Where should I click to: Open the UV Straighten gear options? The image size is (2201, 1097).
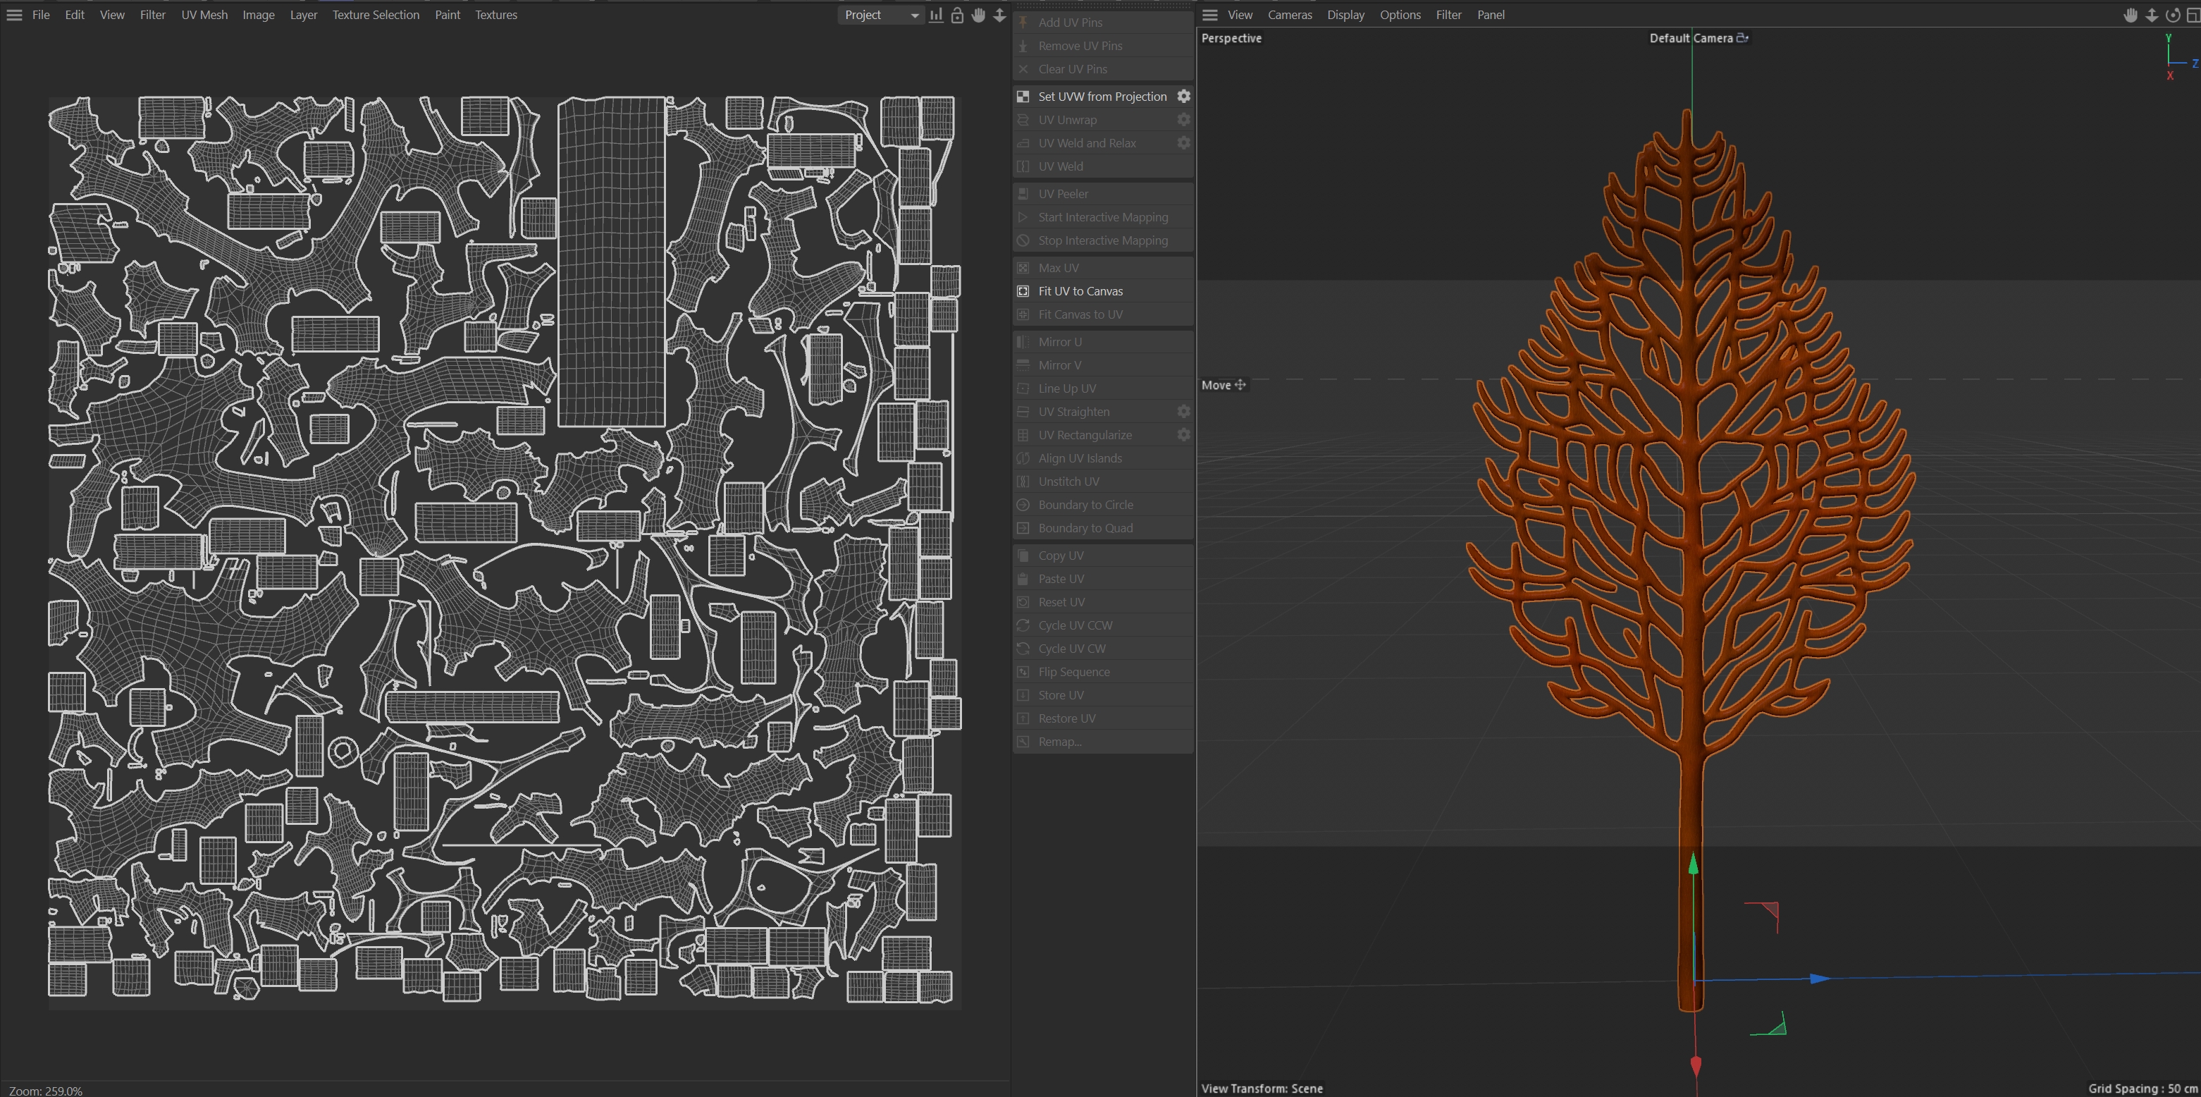coord(1183,411)
